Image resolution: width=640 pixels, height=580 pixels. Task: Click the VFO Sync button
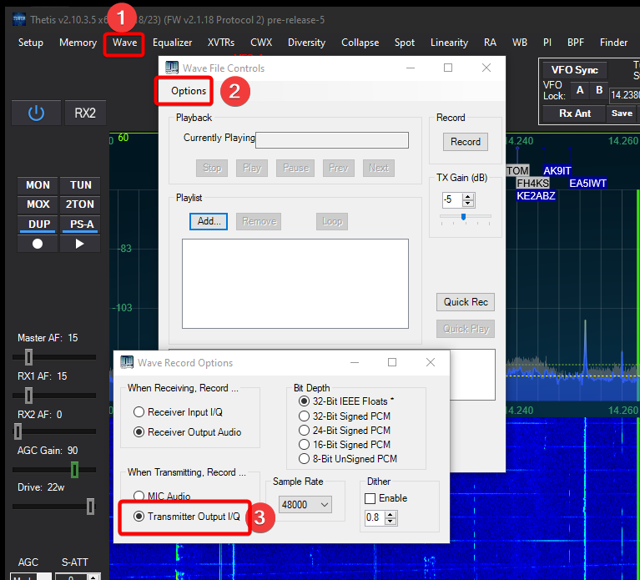(574, 70)
